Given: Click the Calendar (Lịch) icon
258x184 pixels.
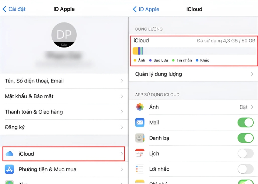Looking at the screenshot, I should point(140,153).
